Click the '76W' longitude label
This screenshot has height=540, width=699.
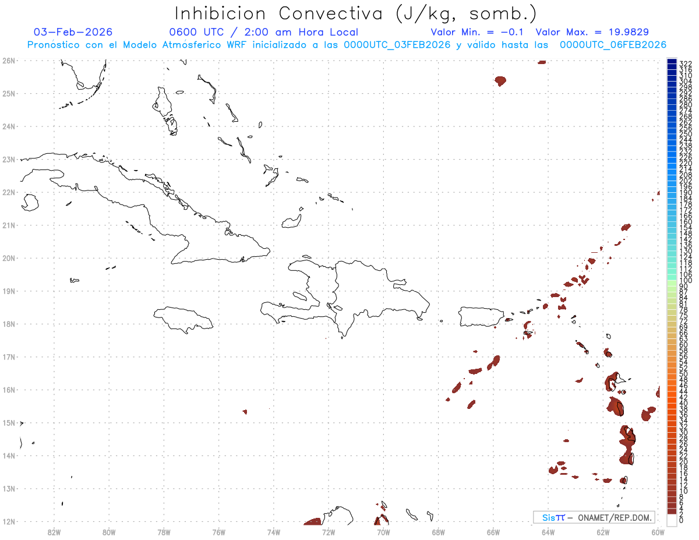click(x=218, y=531)
